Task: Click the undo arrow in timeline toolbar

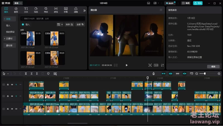Action: coord(14,74)
